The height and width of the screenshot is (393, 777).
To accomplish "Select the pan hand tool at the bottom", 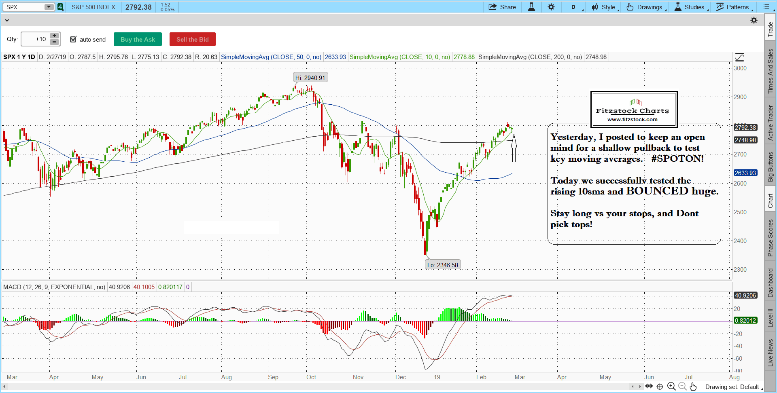I will click(x=693, y=387).
